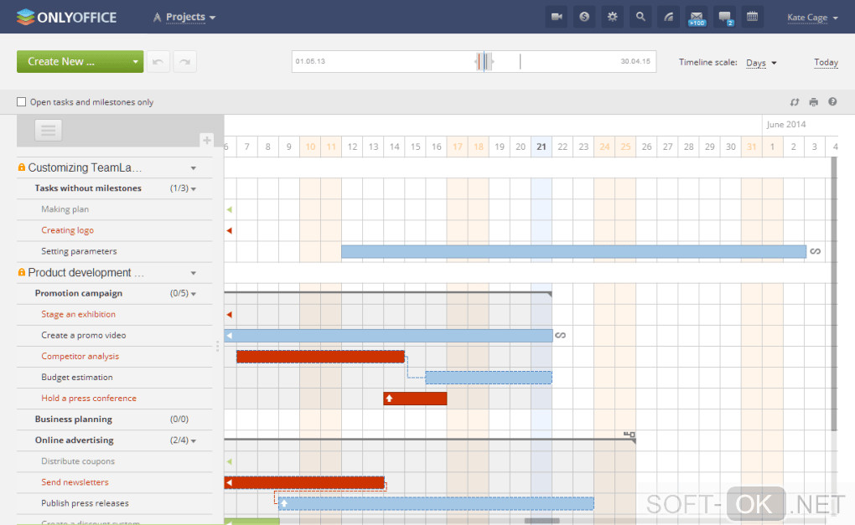
Task: Click the ONLYOFFICE logo
Action: tap(66, 17)
